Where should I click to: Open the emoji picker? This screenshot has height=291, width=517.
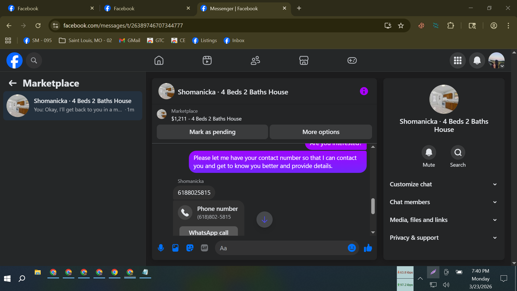[x=352, y=248]
